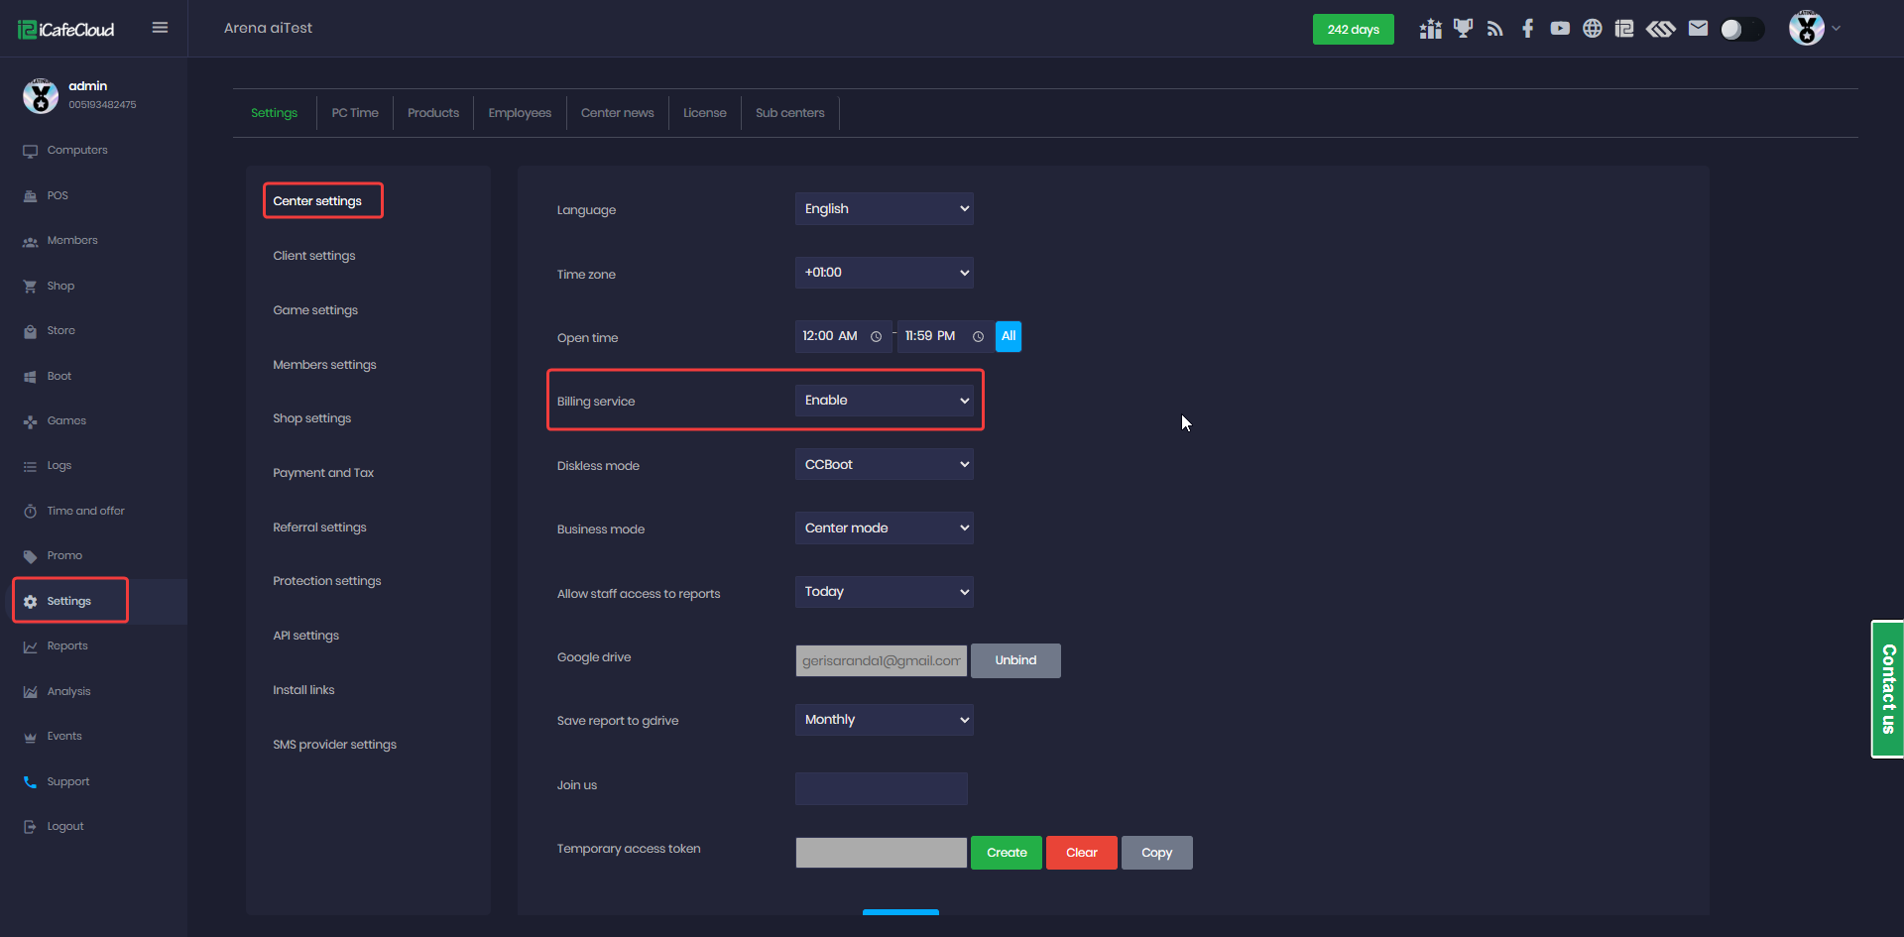Click the leaderboard stars icon
The image size is (1904, 937).
(1430, 29)
